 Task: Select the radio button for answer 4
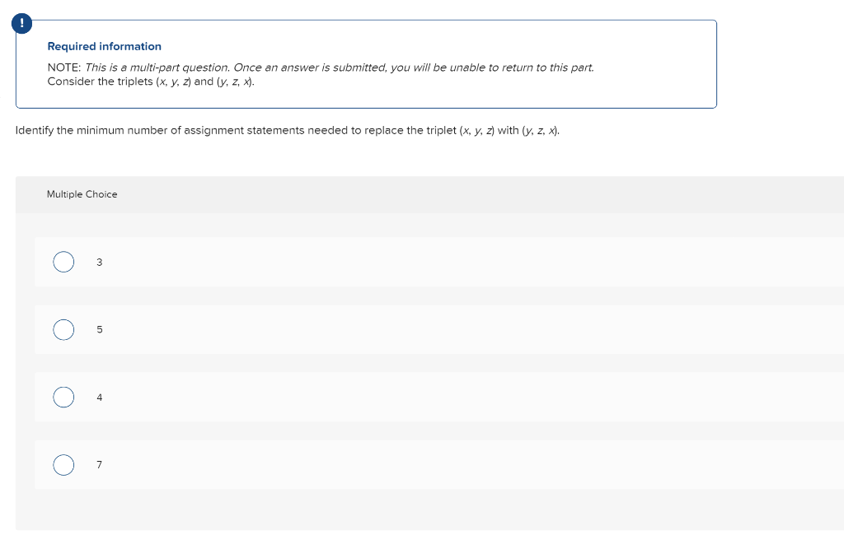(x=63, y=397)
